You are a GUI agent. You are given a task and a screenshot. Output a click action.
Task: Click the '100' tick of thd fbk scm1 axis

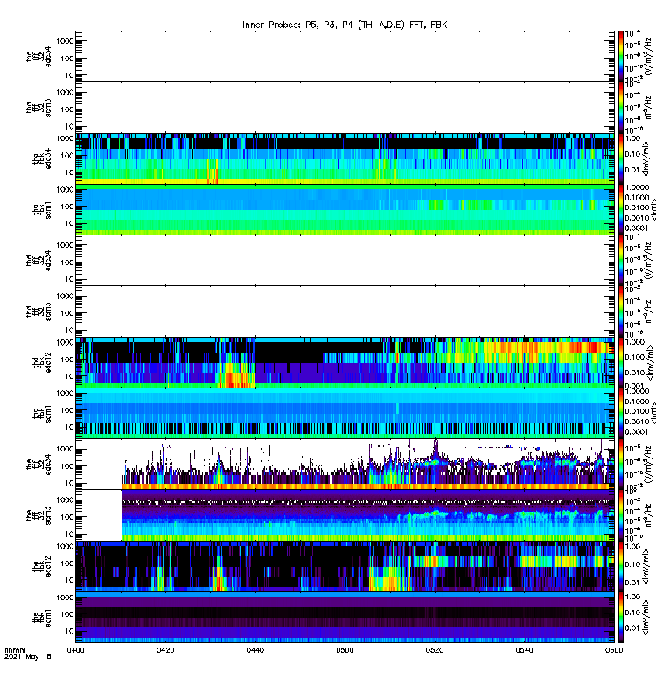[67, 410]
